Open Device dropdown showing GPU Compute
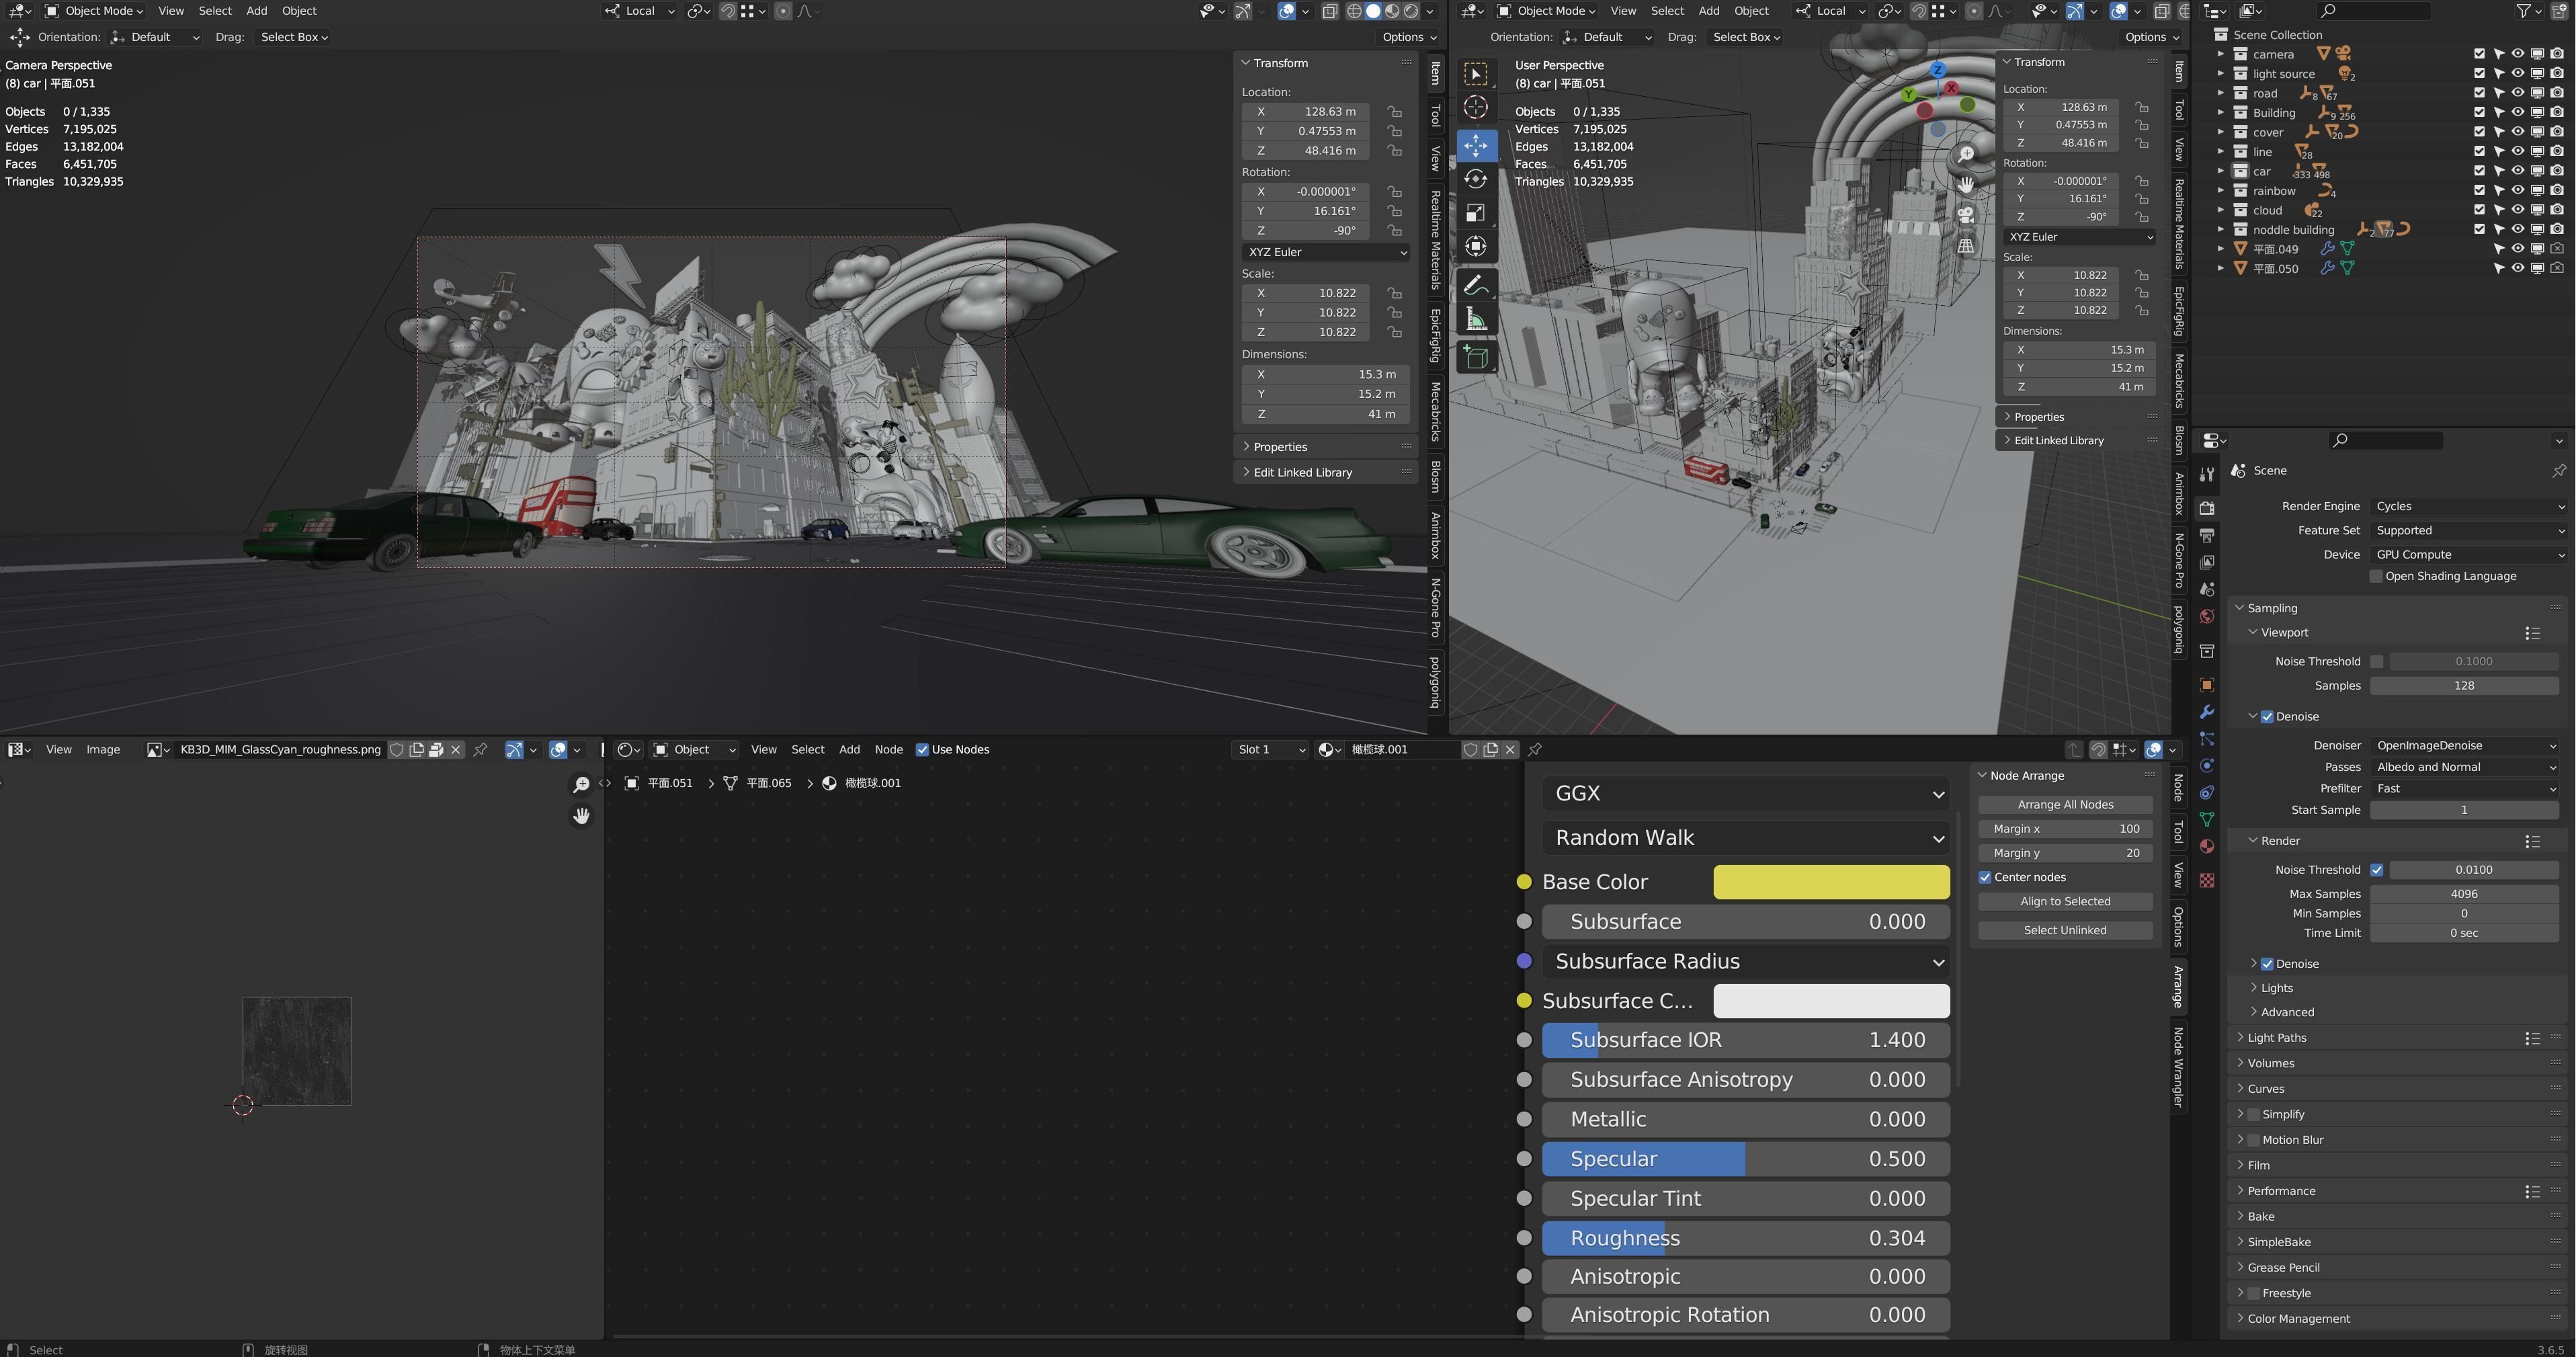Viewport: 2576px width, 1357px height. point(2468,554)
